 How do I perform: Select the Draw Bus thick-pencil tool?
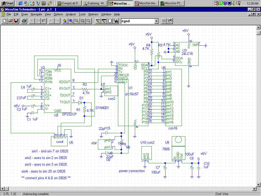click(104, 21)
